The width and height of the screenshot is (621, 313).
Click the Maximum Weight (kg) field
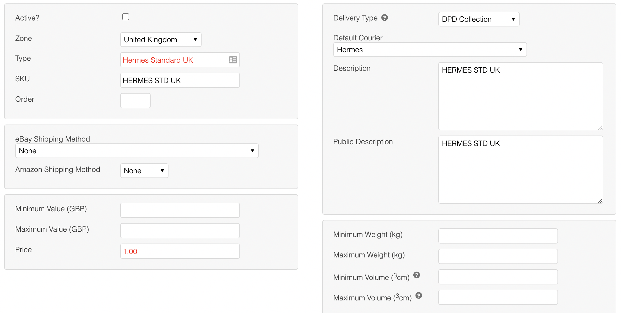click(x=498, y=256)
